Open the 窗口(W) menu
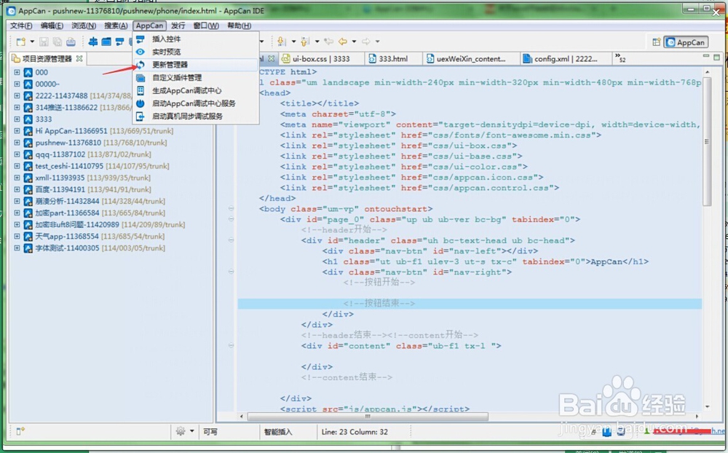The image size is (728, 453). coord(206,25)
